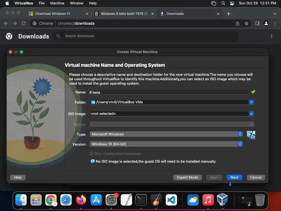Screen dimensions: 281x211
Task: Open the Window menu
Action: (x=77, y=3)
